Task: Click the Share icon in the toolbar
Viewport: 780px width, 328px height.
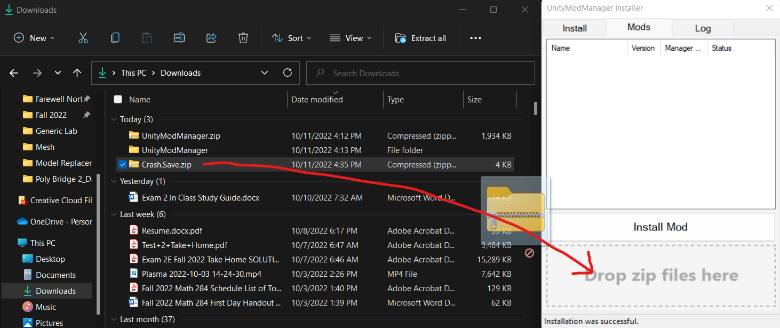Action: [211, 38]
